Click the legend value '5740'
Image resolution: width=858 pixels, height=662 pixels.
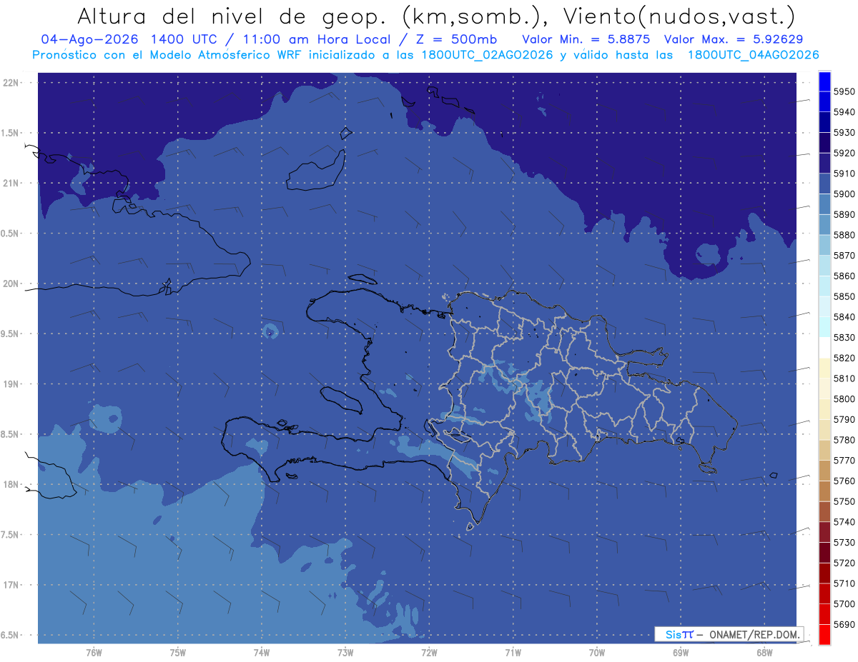click(844, 522)
